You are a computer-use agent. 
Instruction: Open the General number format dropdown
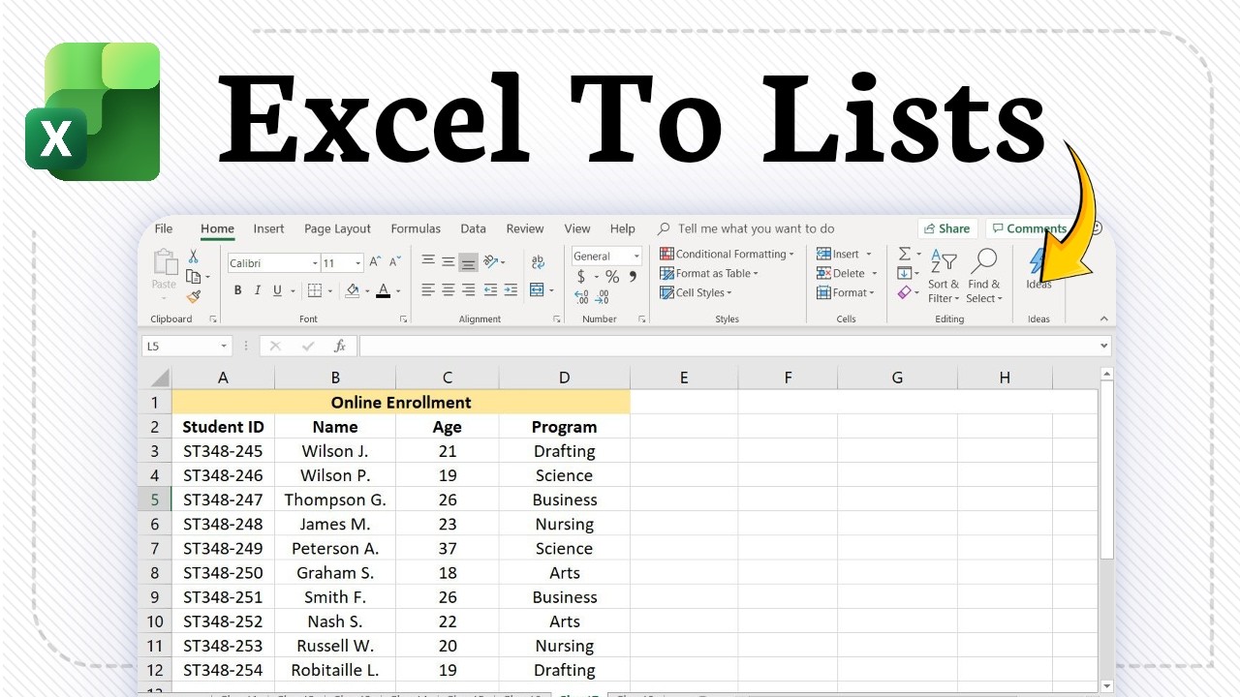[636, 257]
